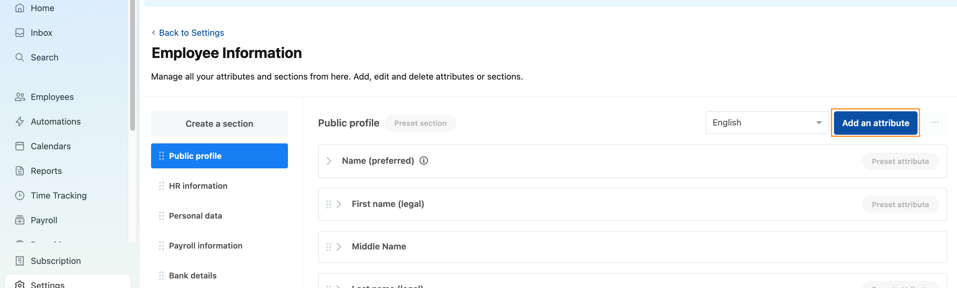Click the Home house icon
The width and height of the screenshot is (957, 288).
click(20, 8)
